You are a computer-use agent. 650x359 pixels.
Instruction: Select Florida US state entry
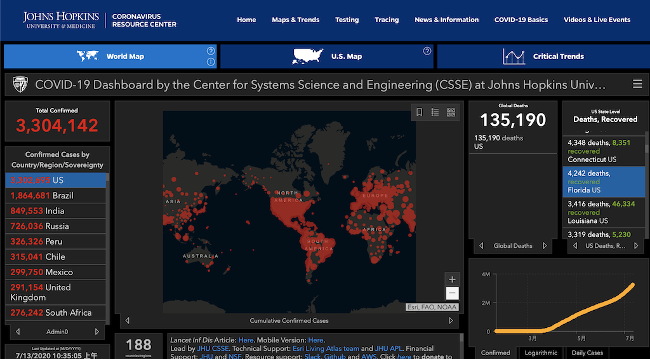pyautogui.click(x=604, y=182)
